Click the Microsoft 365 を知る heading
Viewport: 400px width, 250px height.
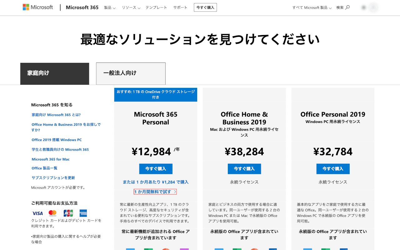52,105
